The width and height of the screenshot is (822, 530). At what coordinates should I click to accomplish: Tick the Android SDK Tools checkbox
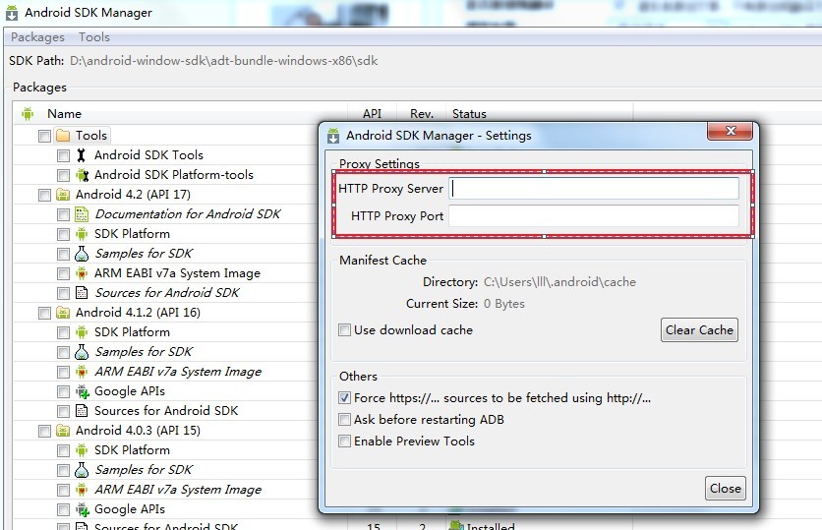click(x=64, y=155)
